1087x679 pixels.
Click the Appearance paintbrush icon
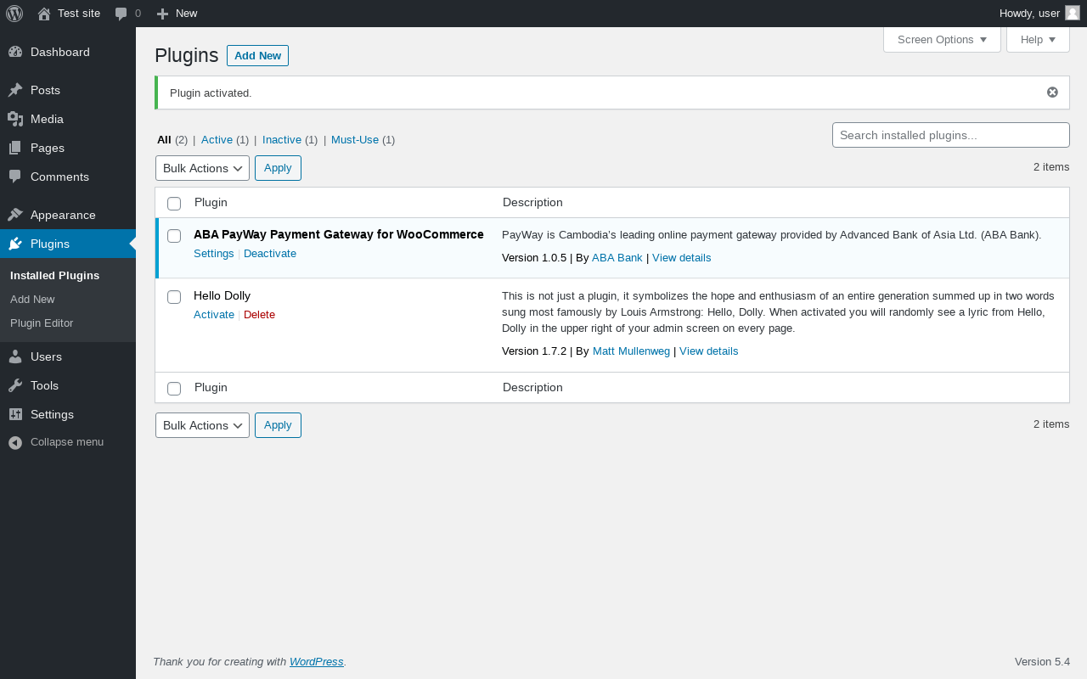tap(15, 215)
